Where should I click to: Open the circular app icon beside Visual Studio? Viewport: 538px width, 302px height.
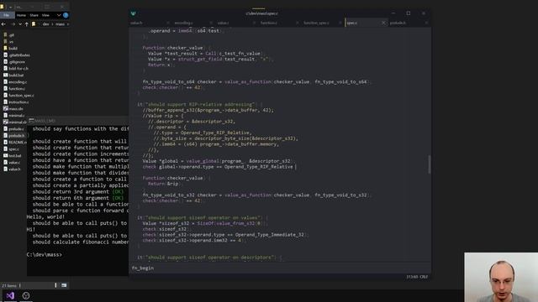[x=26, y=295]
